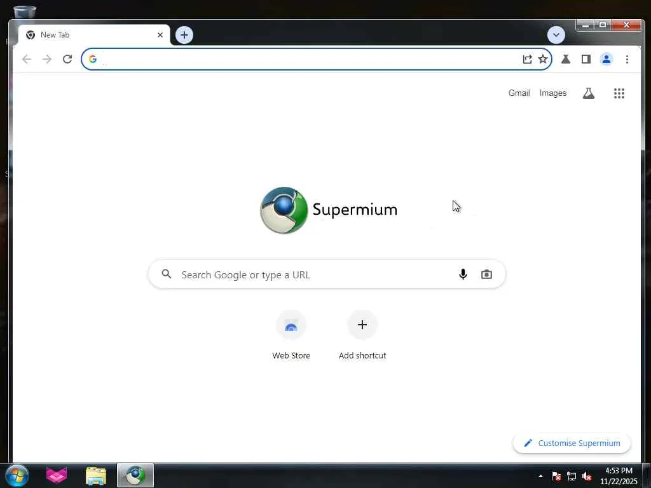
Task: Click the back navigation arrow
Action: 27,59
